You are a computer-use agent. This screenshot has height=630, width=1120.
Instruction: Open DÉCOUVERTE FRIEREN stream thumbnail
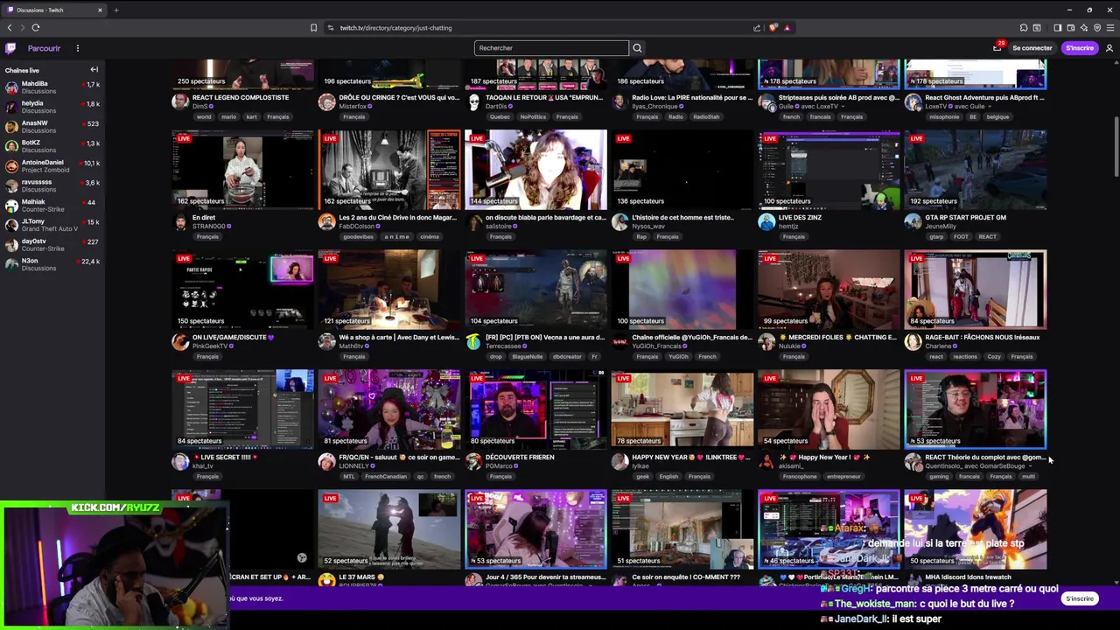536,409
